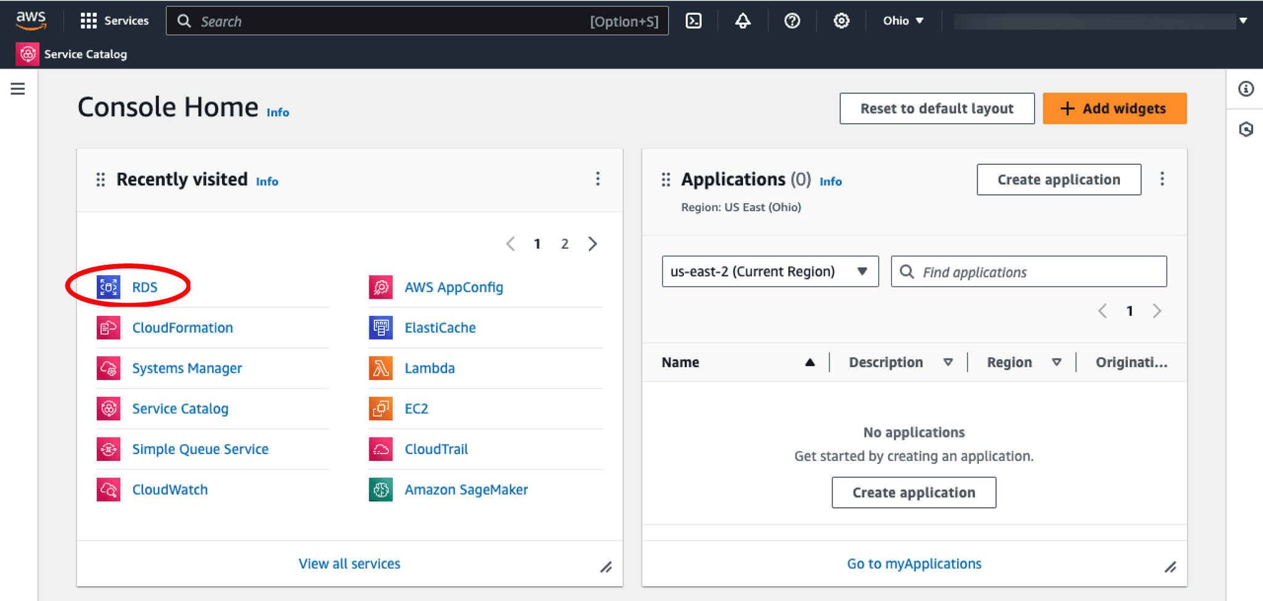Click the Service Catalog icon in Recently visited

tap(109, 408)
